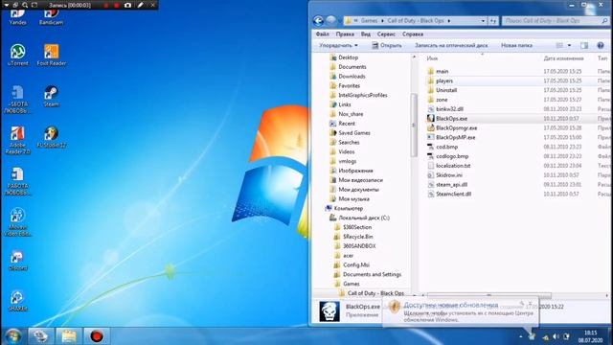The height and width of the screenshot is (345, 613).
Task: Open the Windows Start menu
Action: tap(13, 336)
